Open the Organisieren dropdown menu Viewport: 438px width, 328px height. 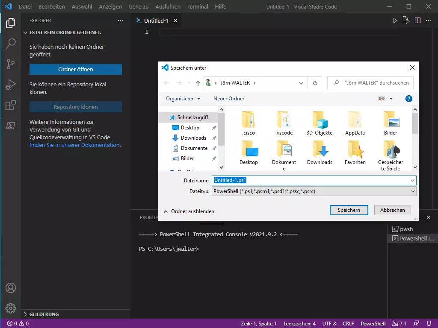coord(183,99)
